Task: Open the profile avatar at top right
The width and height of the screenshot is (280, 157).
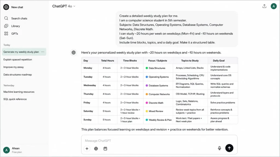Action: pyautogui.click(x=273, y=6)
